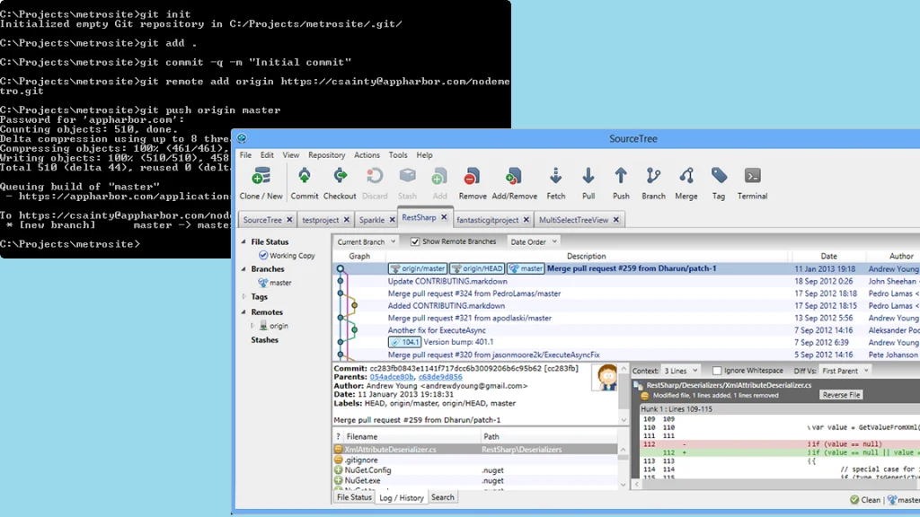Close the SourceTree repository tab
Viewport: 920px width, 517px height.
[289, 220]
